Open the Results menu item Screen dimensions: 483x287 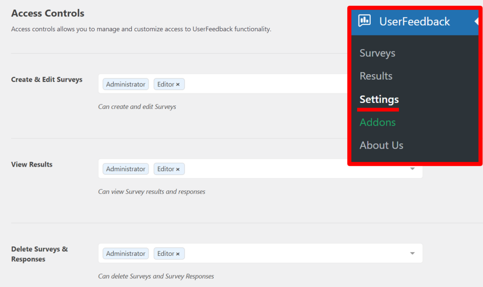pyautogui.click(x=375, y=76)
